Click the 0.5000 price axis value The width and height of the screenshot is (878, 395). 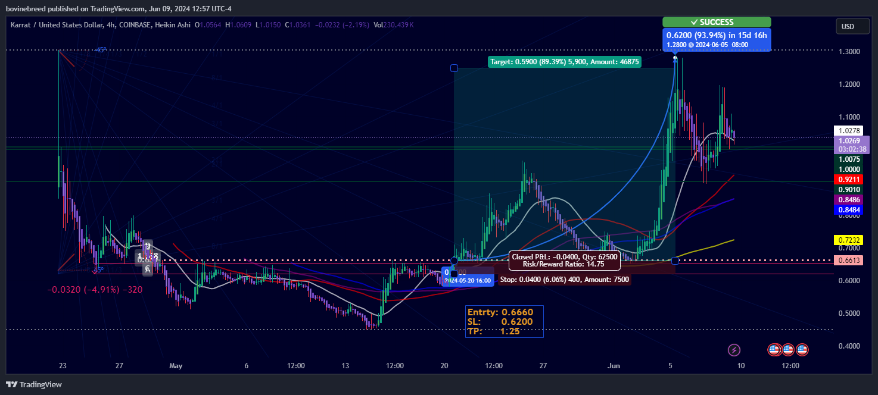(x=849, y=313)
